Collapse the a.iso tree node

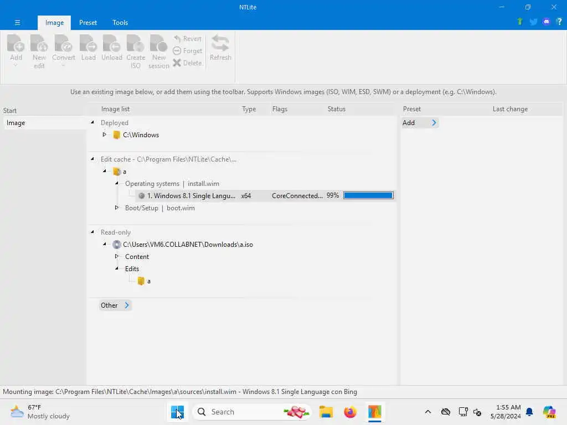[105, 244]
